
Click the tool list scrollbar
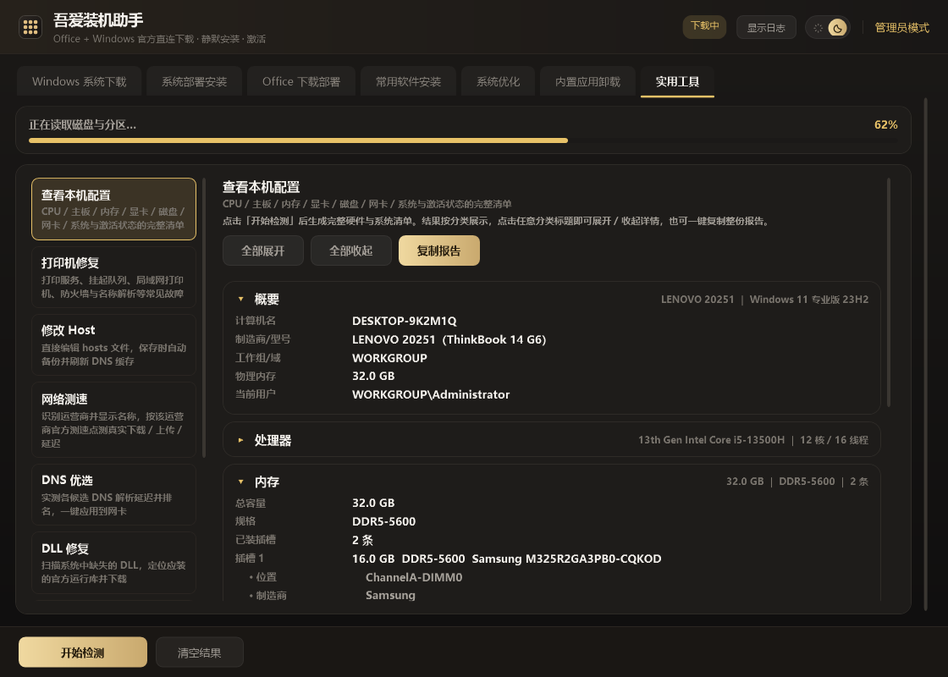(204, 317)
